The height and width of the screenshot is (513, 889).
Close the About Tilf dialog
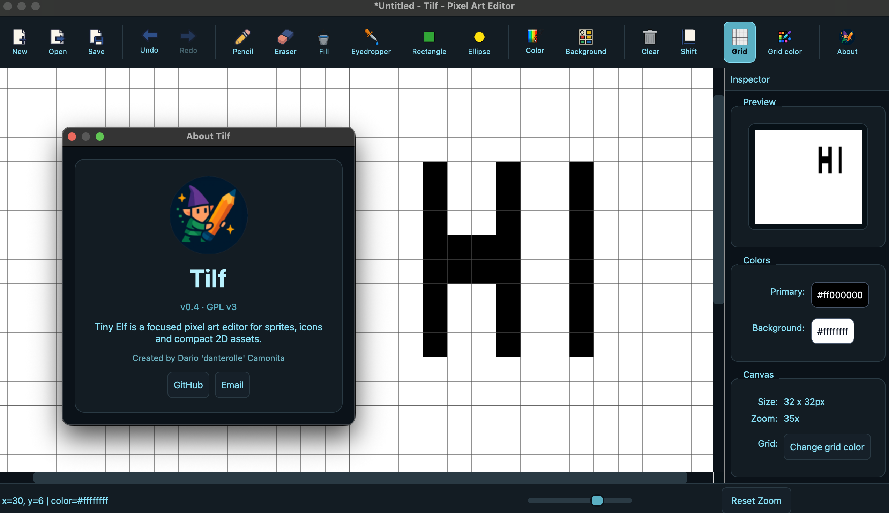coord(72,137)
